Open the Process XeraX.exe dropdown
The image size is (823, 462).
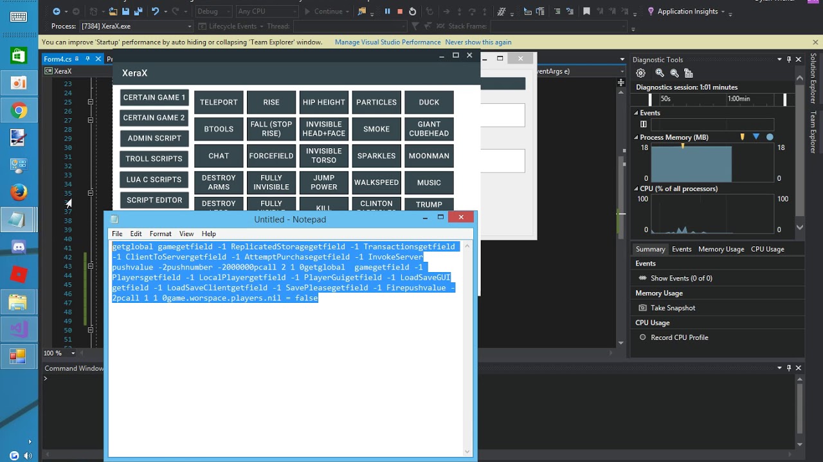click(x=136, y=26)
